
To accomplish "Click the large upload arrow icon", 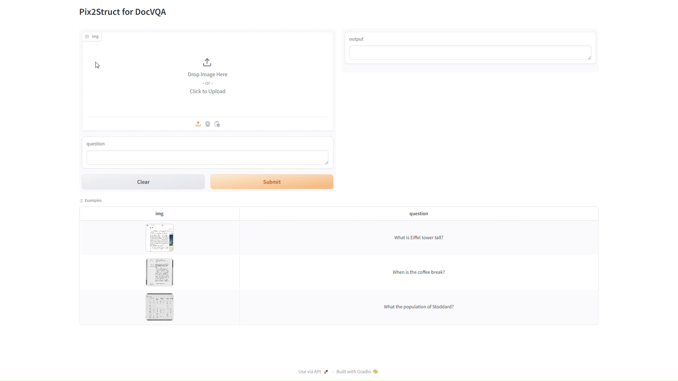I will (x=207, y=62).
